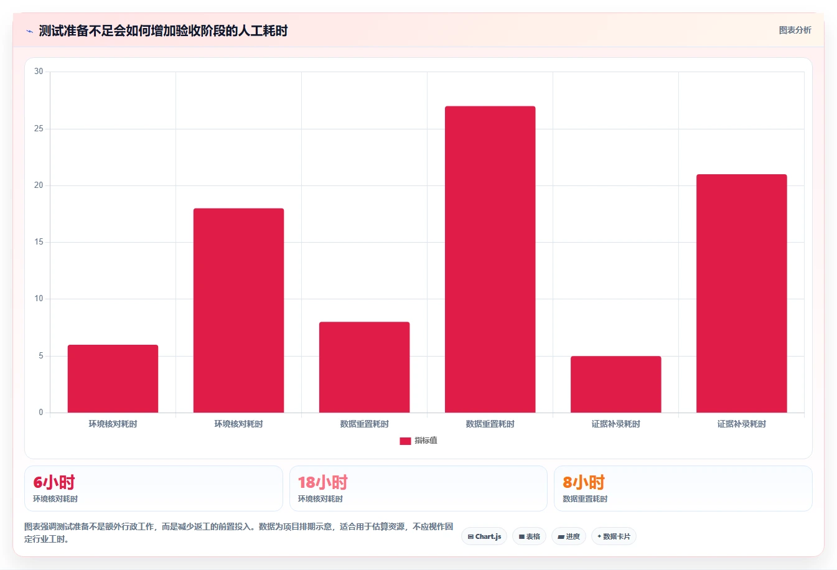The width and height of the screenshot is (837, 570).
Task: Click the y-axis label 15
Action: coord(39,242)
